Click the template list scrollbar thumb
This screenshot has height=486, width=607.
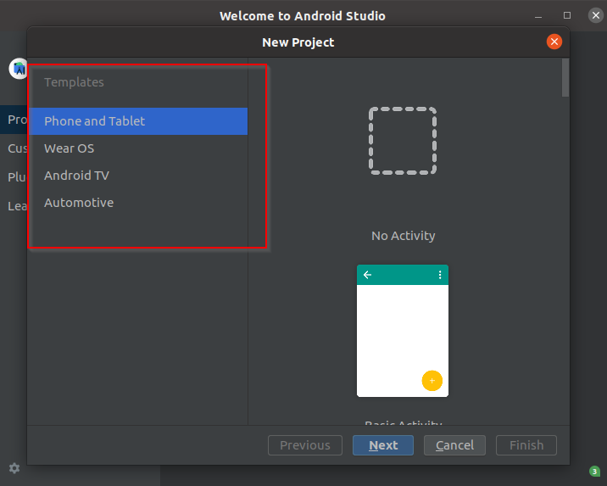565,77
